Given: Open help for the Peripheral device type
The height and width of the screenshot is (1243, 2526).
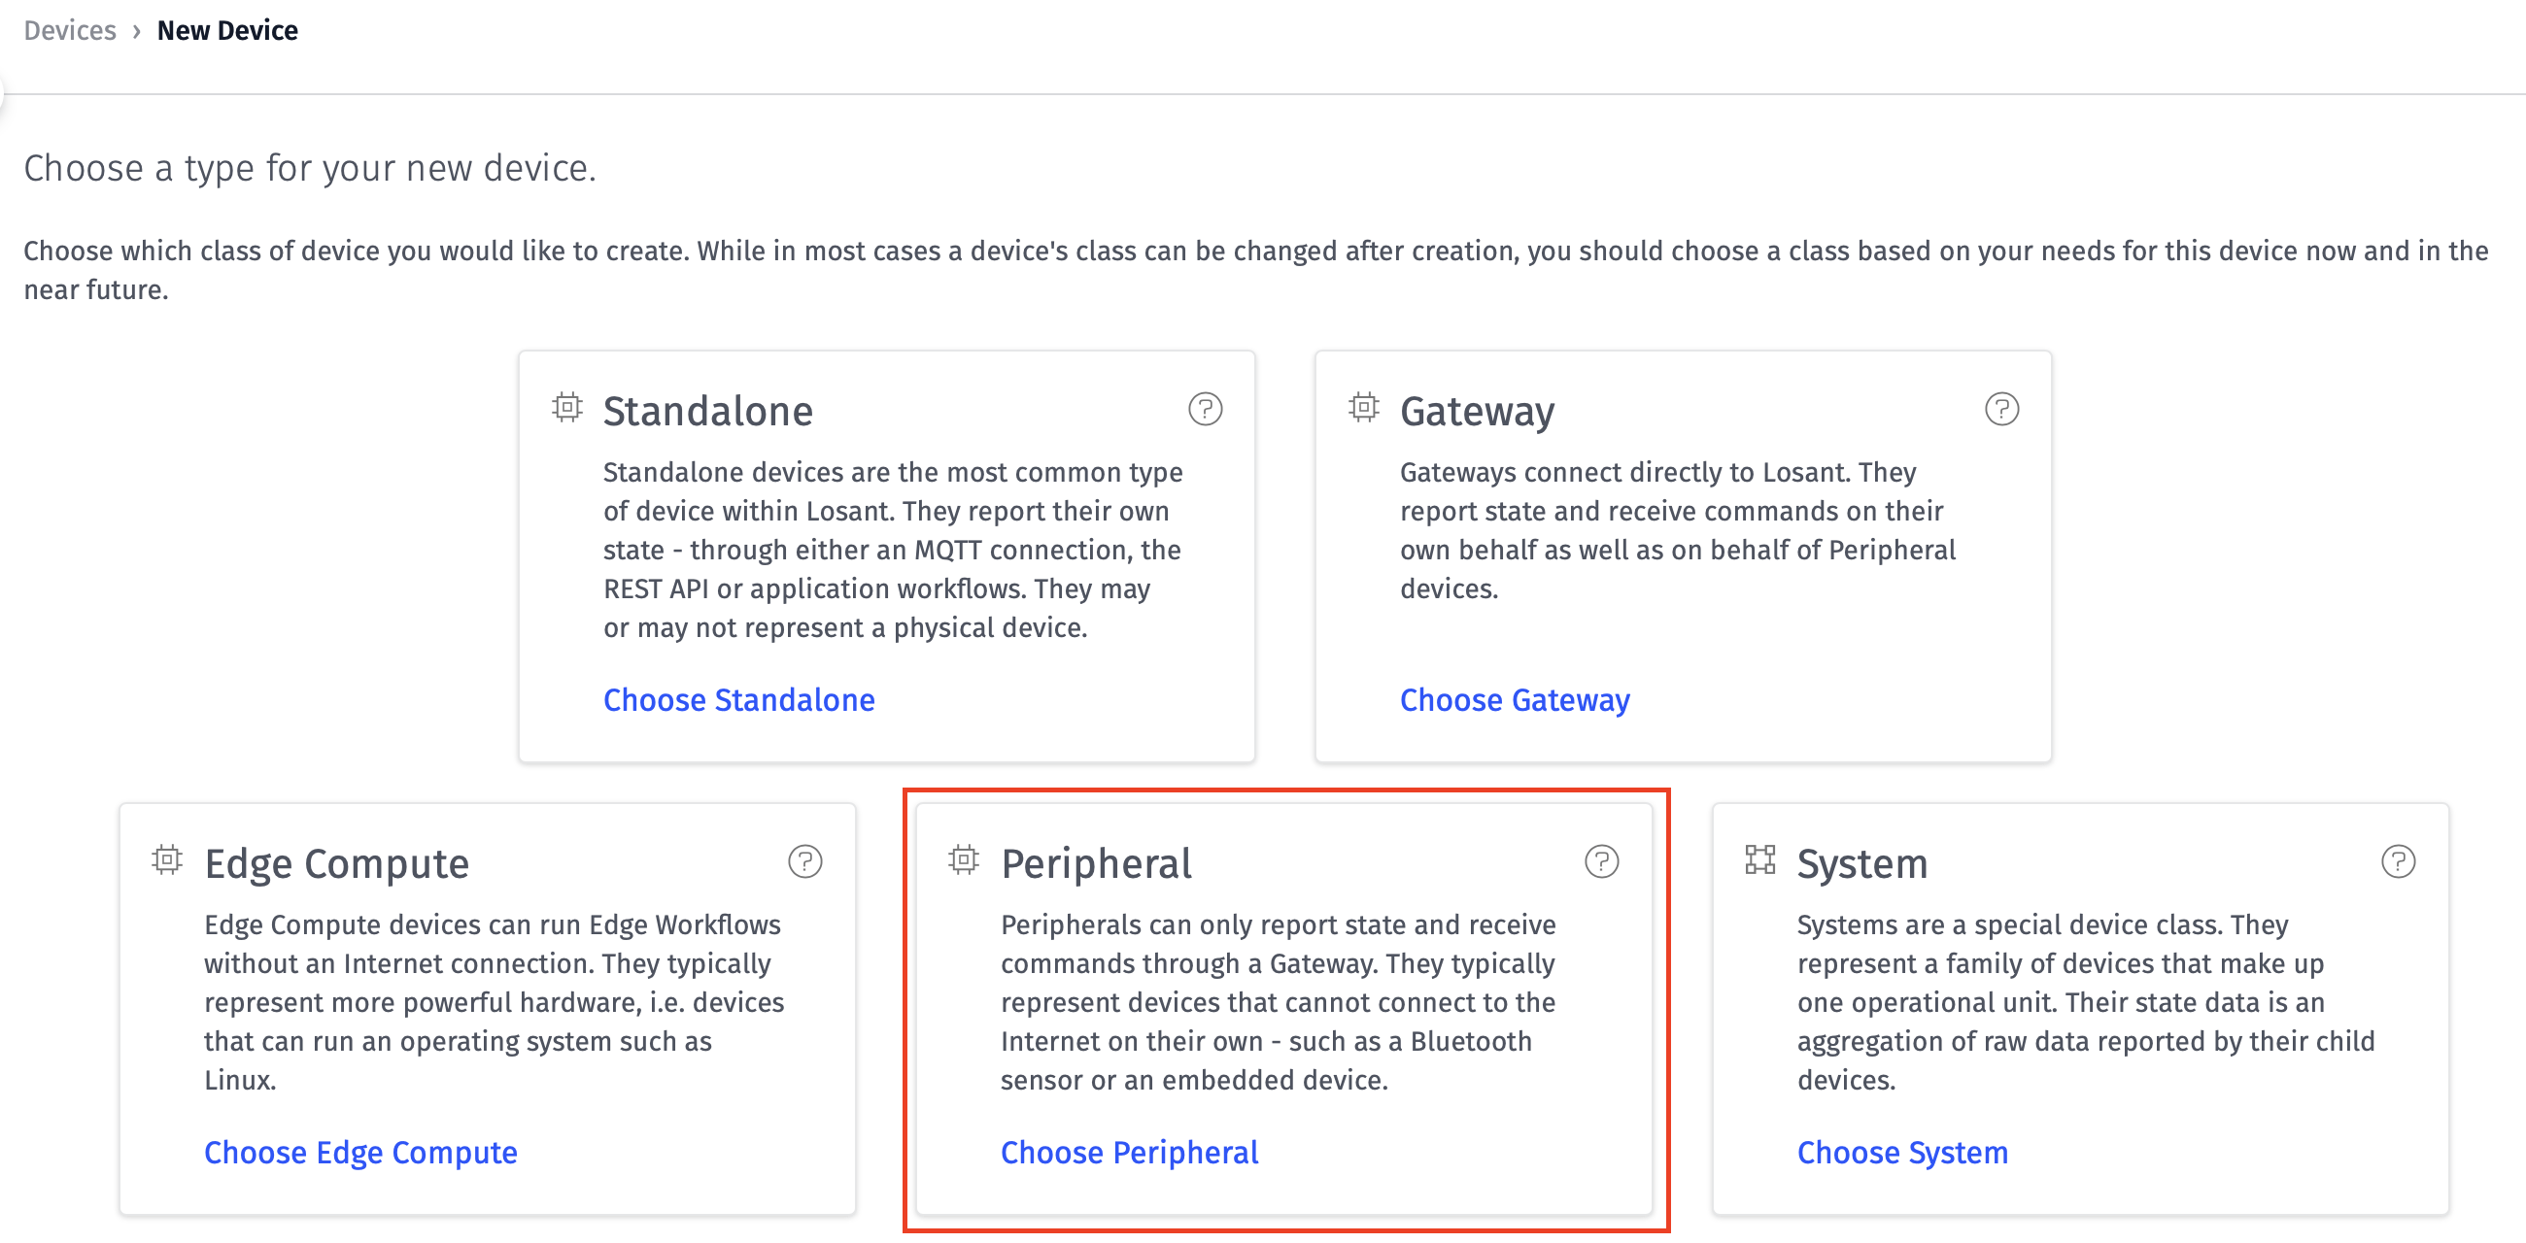Looking at the screenshot, I should (1601, 861).
